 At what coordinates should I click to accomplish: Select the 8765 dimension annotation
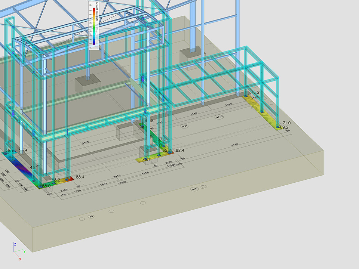point(235,145)
